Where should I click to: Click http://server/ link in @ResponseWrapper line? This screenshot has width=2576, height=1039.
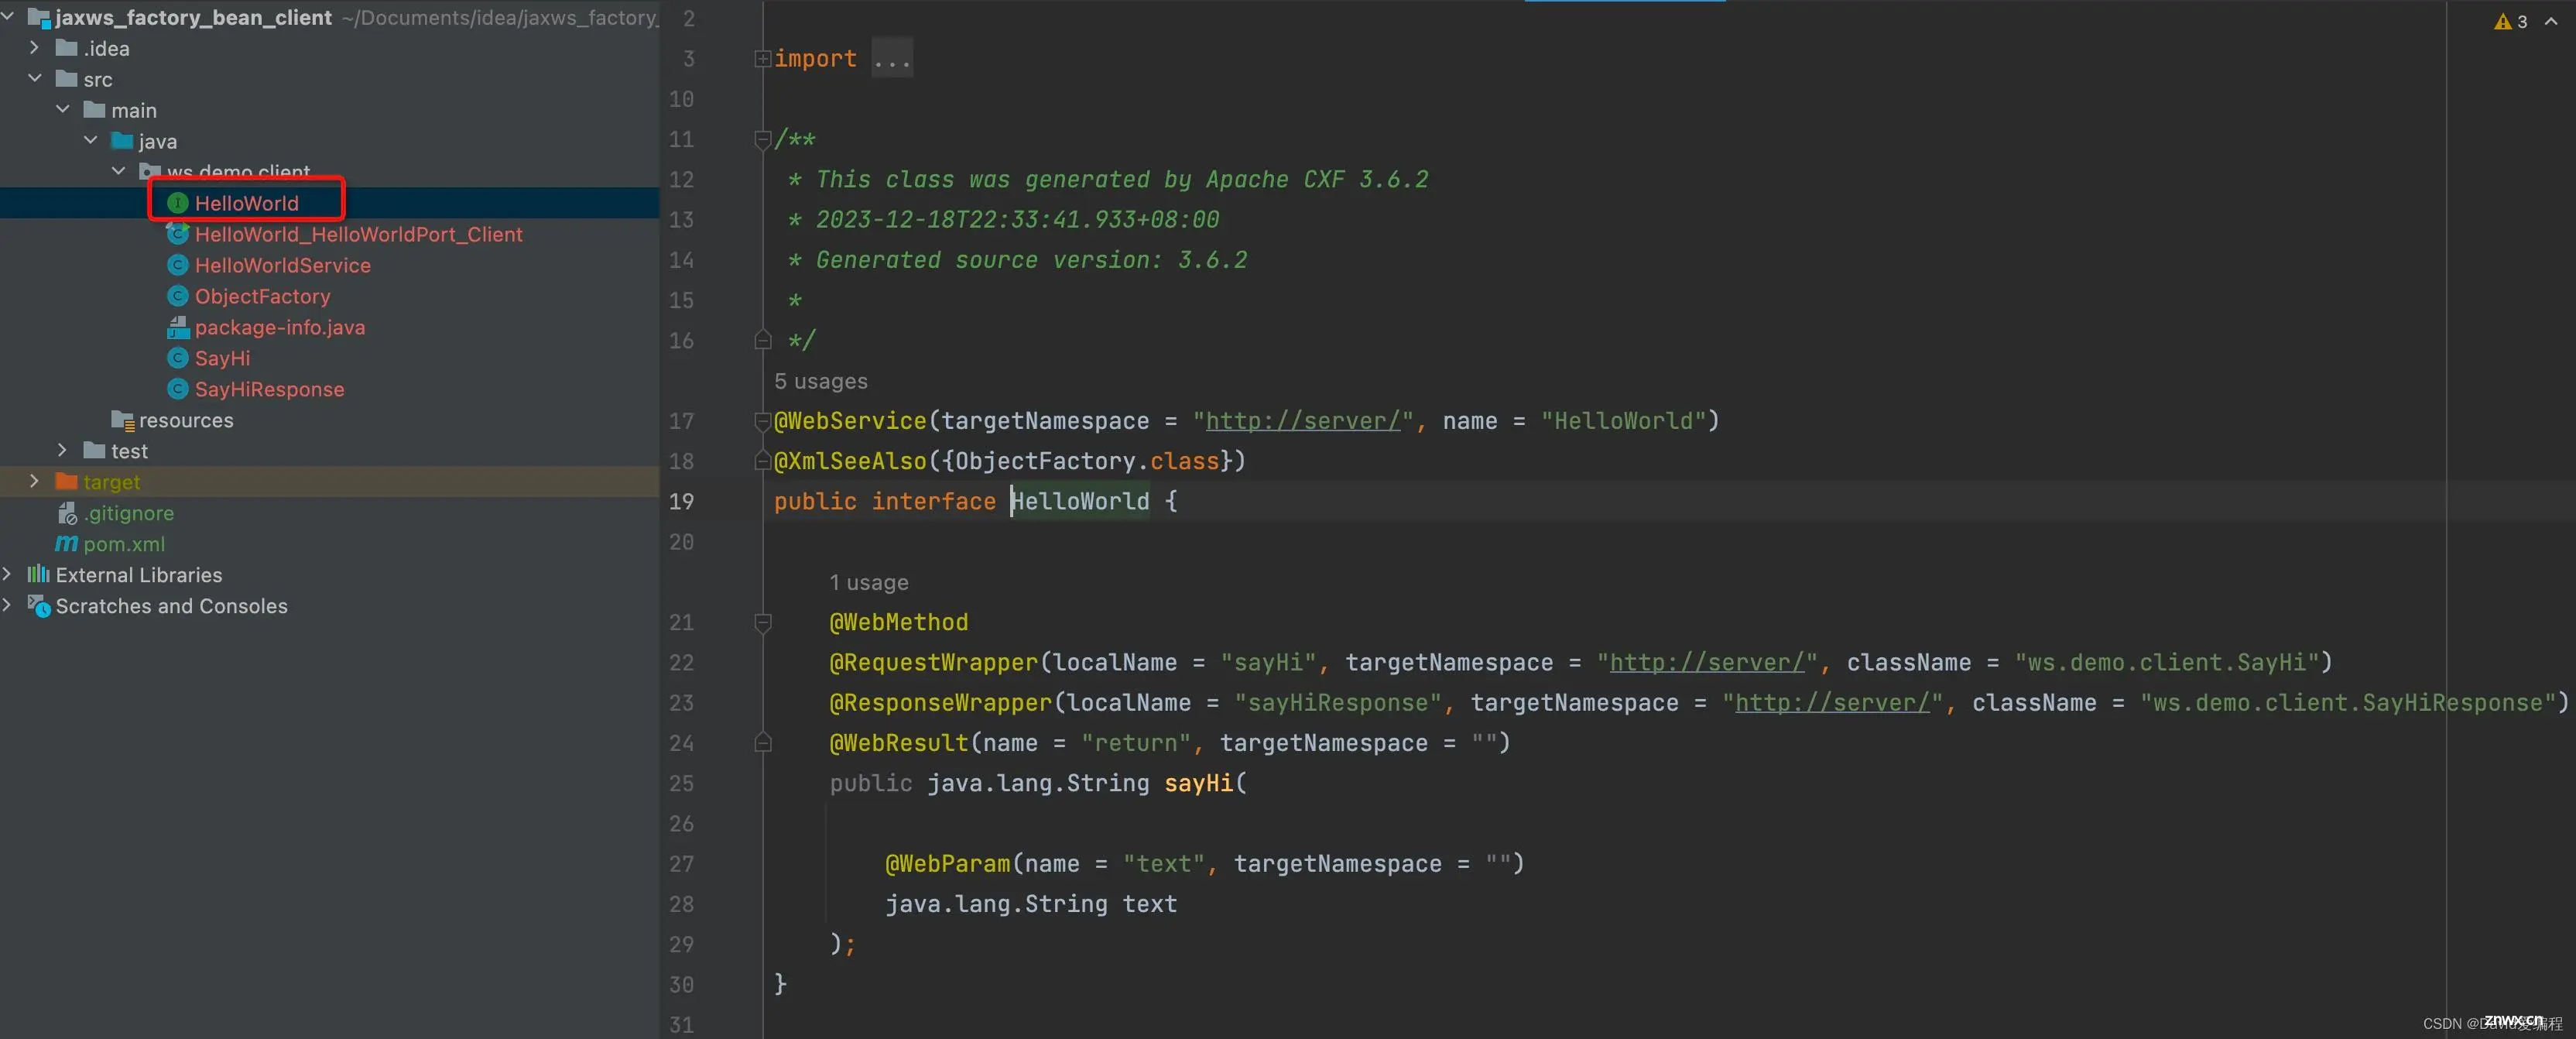point(1832,703)
